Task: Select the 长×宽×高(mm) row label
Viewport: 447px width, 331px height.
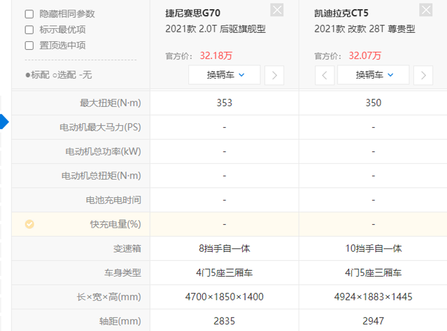Action: [x=108, y=297]
